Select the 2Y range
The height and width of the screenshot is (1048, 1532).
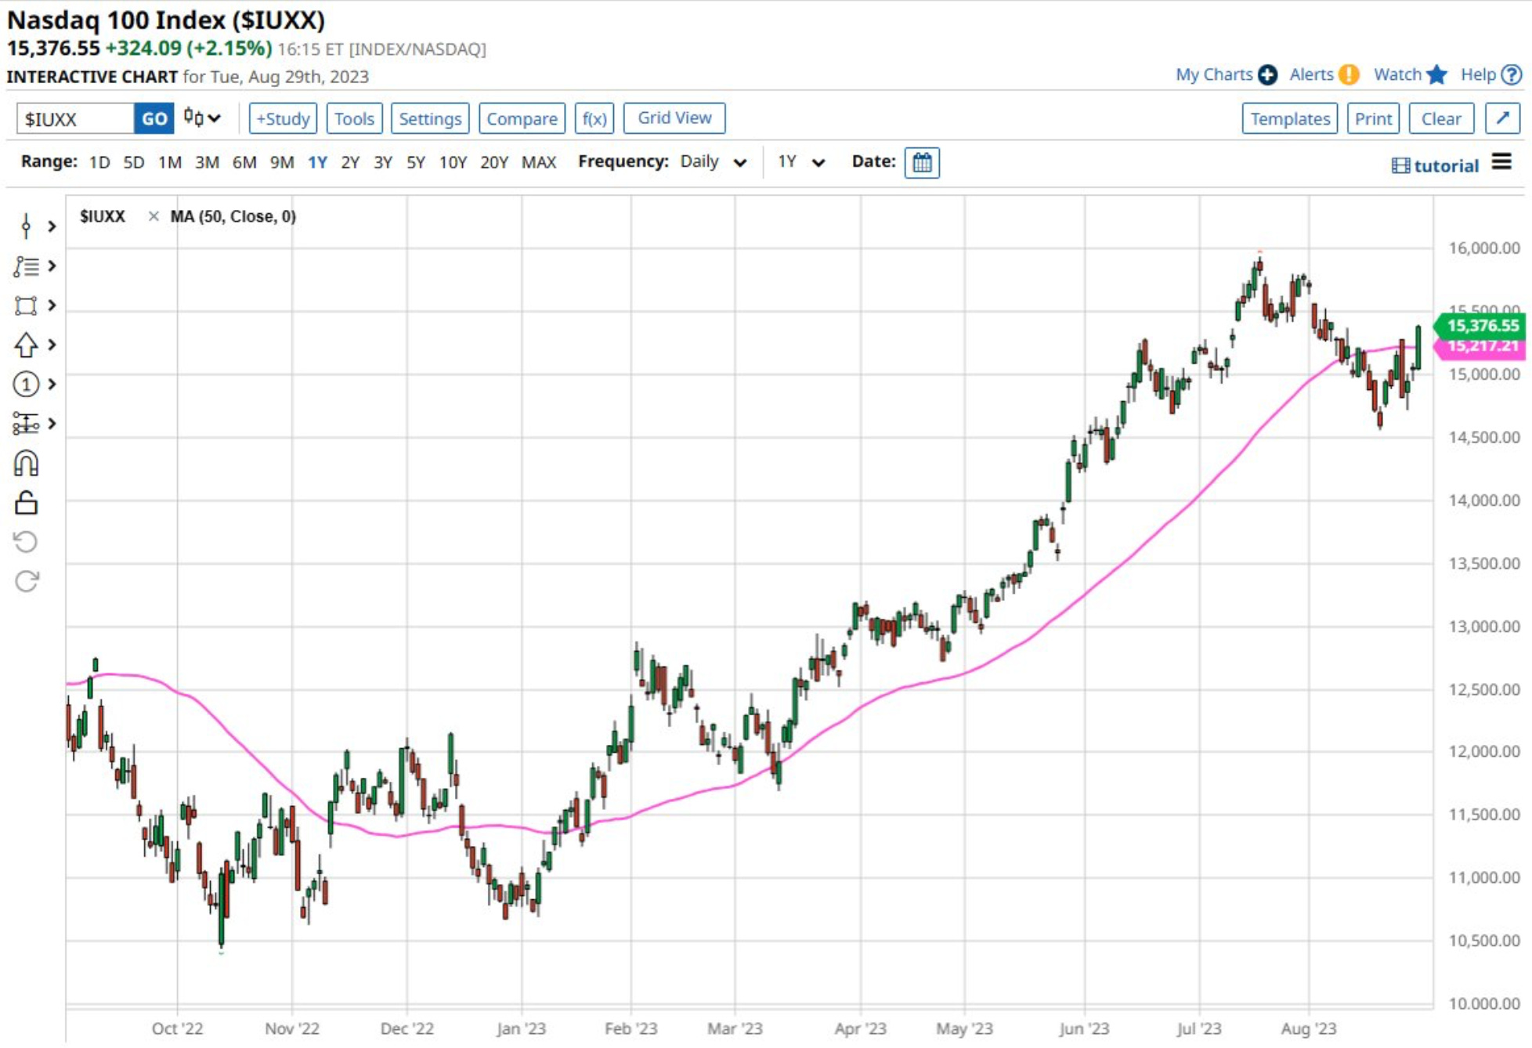tap(350, 162)
